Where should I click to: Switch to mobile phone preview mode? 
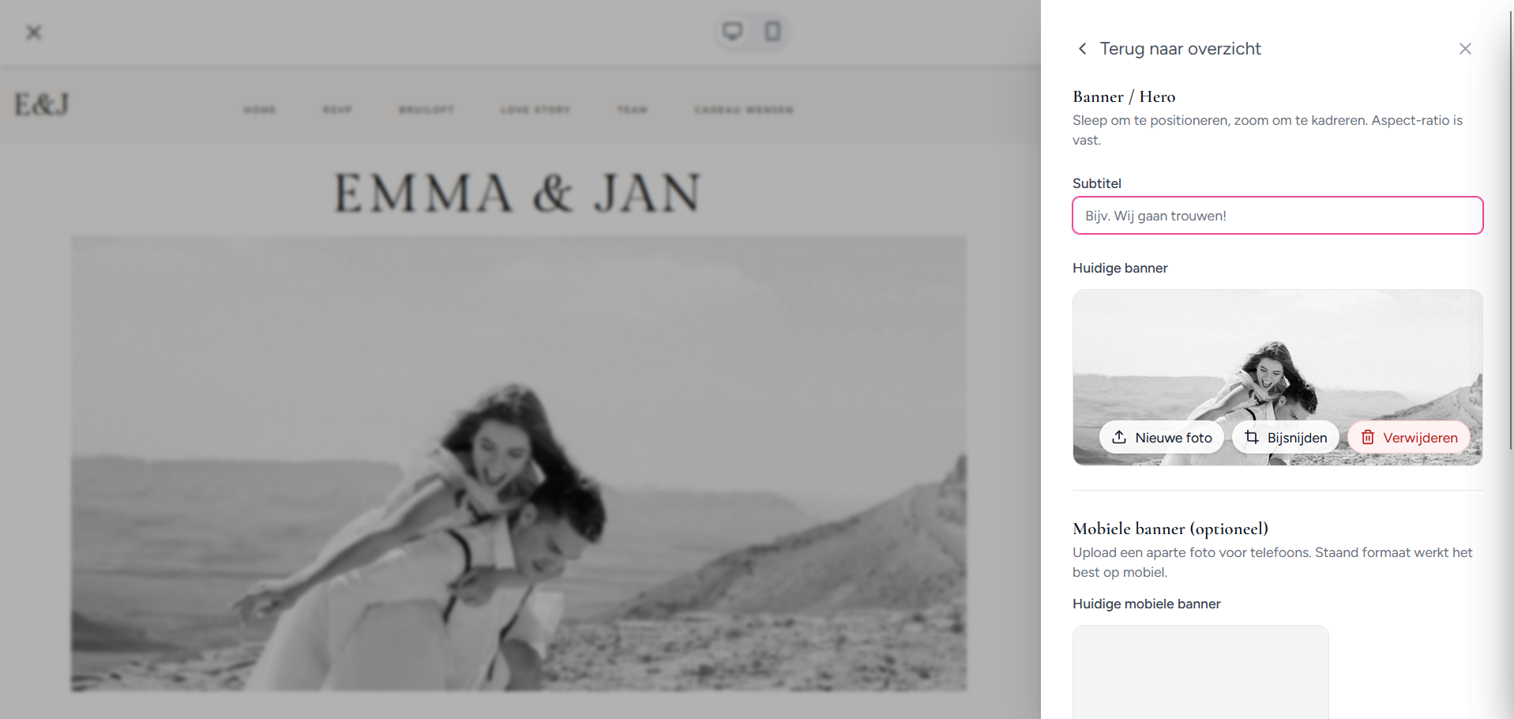pos(772,32)
